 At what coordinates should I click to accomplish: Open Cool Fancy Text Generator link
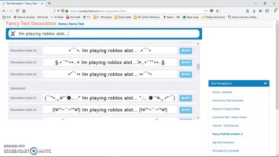click(228, 100)
